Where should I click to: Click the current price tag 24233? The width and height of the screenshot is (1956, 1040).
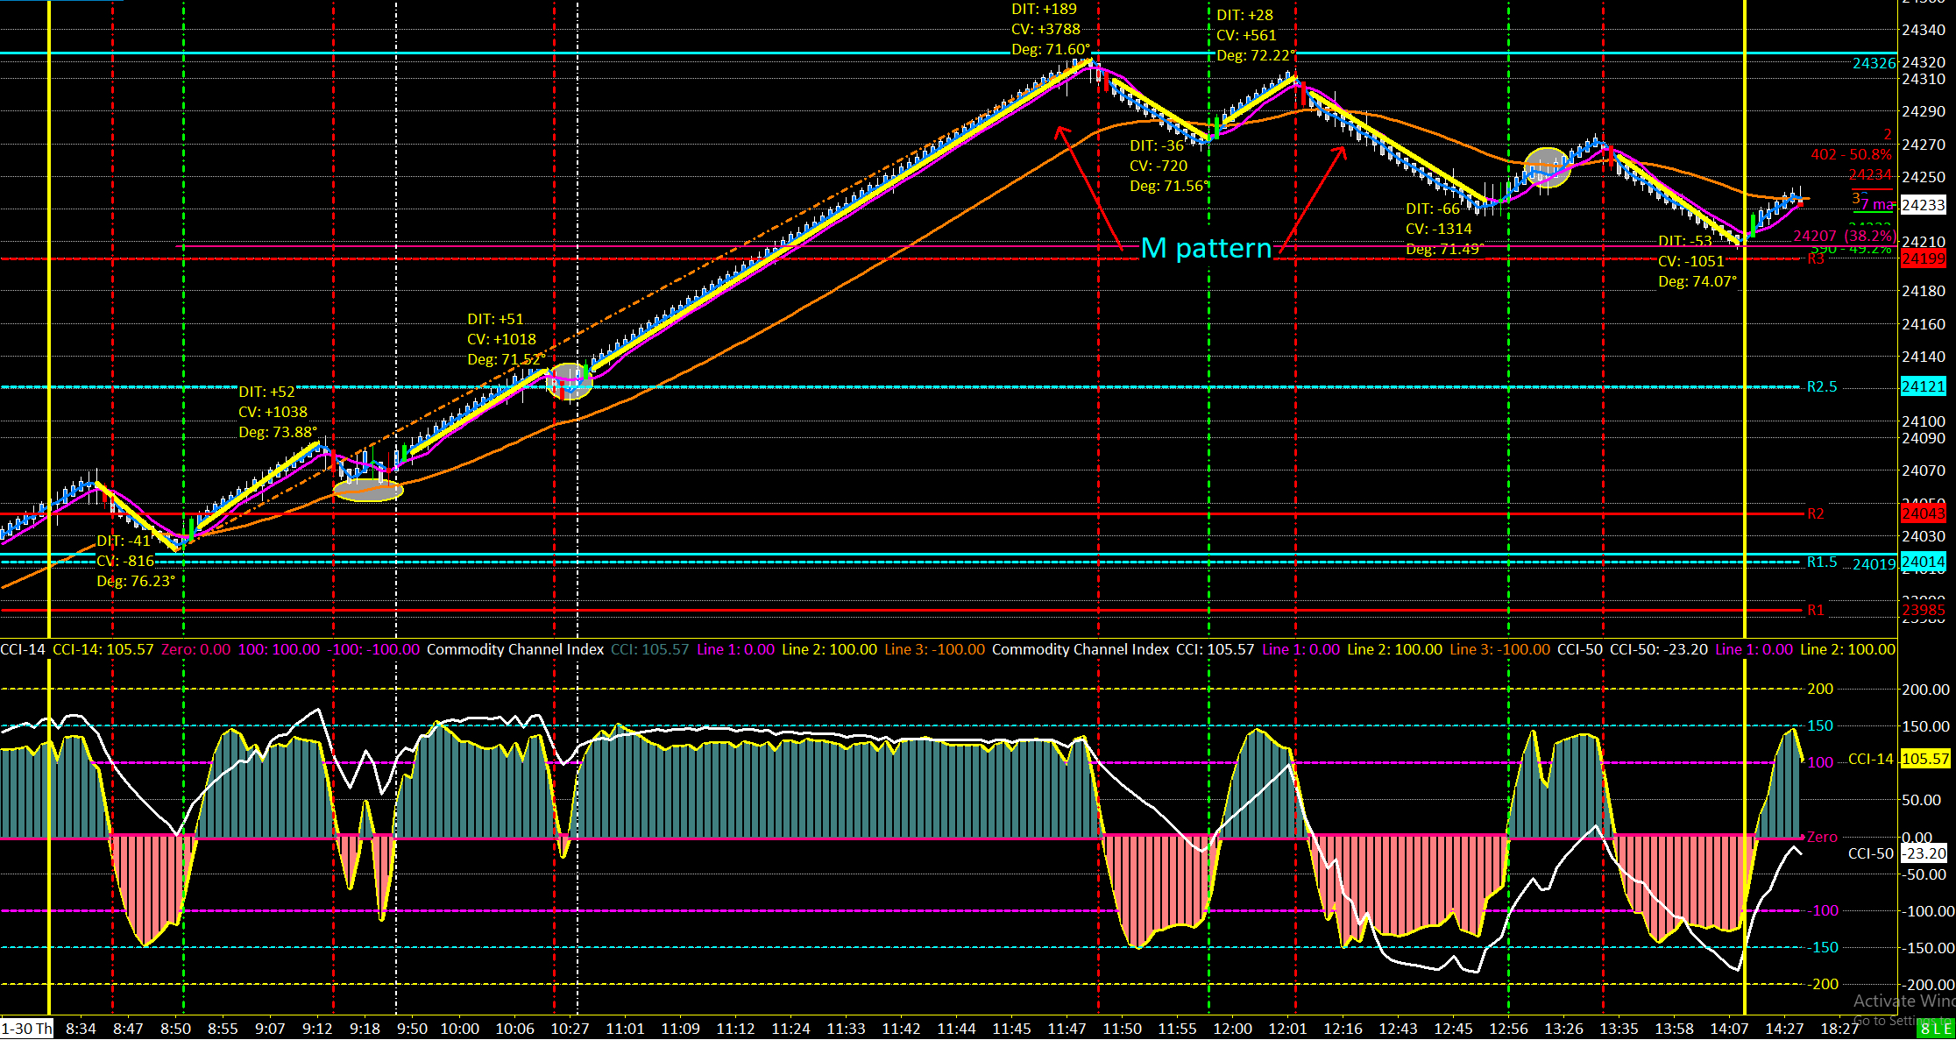coord(1923,205)
